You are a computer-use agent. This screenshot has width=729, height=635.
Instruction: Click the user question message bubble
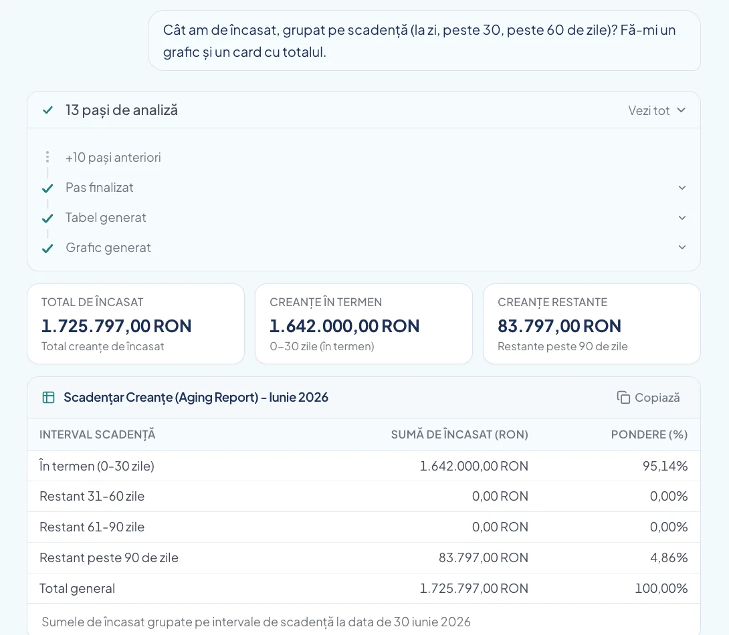tap(424, 41)
